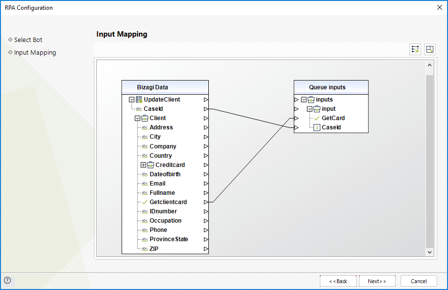Image resolution: width=448 pixels, height=290 pixels.
Task: Go to the Select Bot step
Action: (28, 40)
